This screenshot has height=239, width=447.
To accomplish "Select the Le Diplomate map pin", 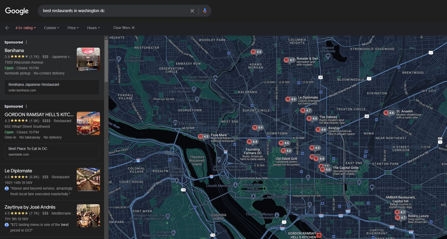I will (291, 99).
